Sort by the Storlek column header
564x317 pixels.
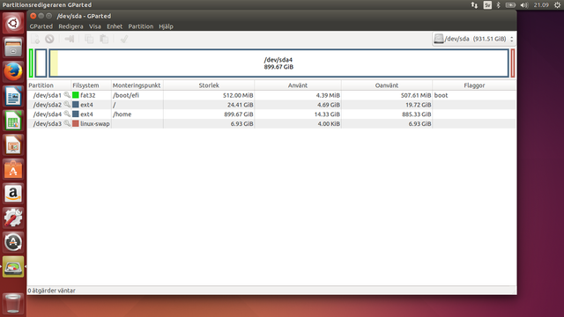(x=209, y=85)
